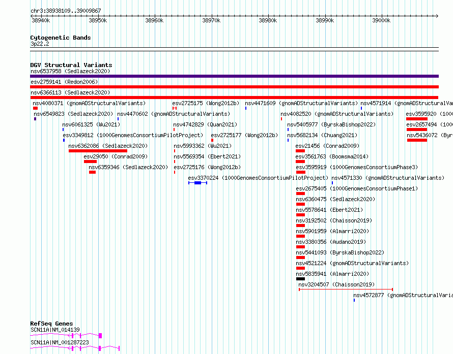453x354 pixels.
Task: Select the blue esv3370224 variant glyph
Action: tap(197, 183)
